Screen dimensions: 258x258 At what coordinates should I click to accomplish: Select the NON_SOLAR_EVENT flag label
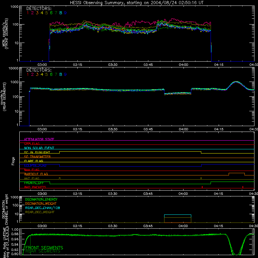click(x=39, y=148)
